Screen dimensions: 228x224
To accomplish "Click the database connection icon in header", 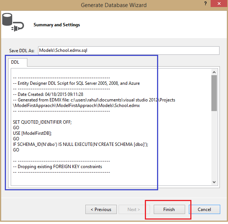I will click(x=13, y=22).
